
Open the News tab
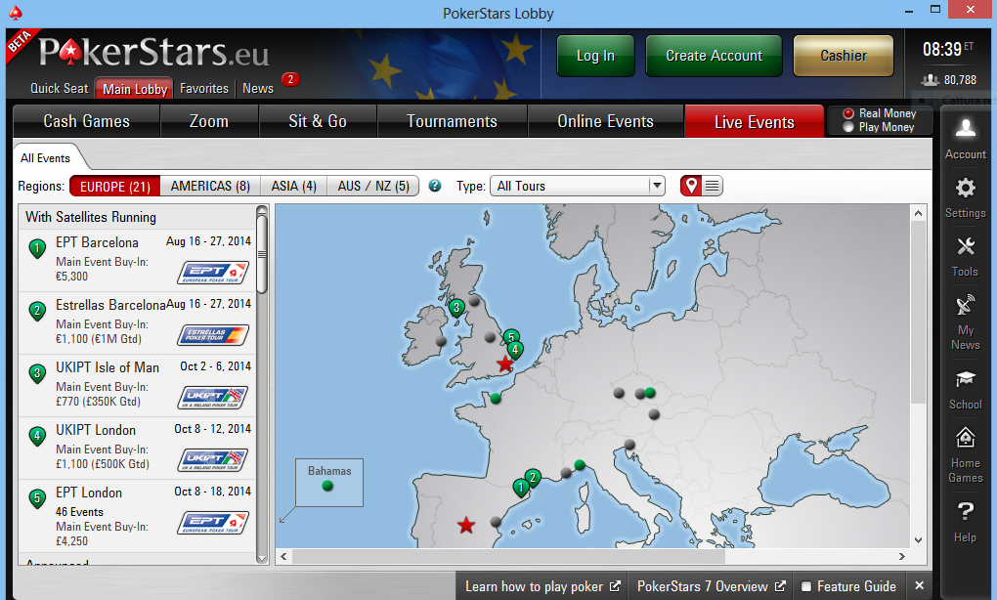257,88
